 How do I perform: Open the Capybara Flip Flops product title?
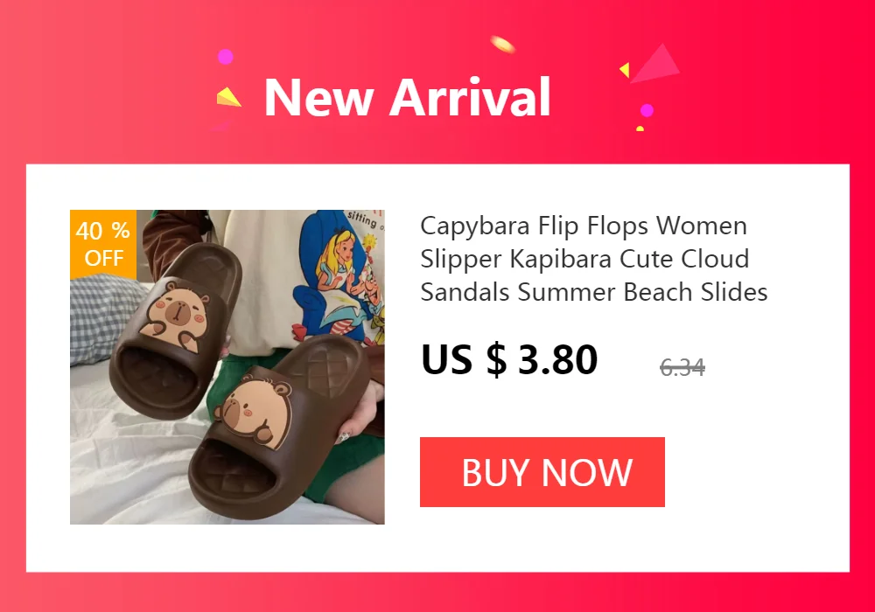(x=594, y=259)
